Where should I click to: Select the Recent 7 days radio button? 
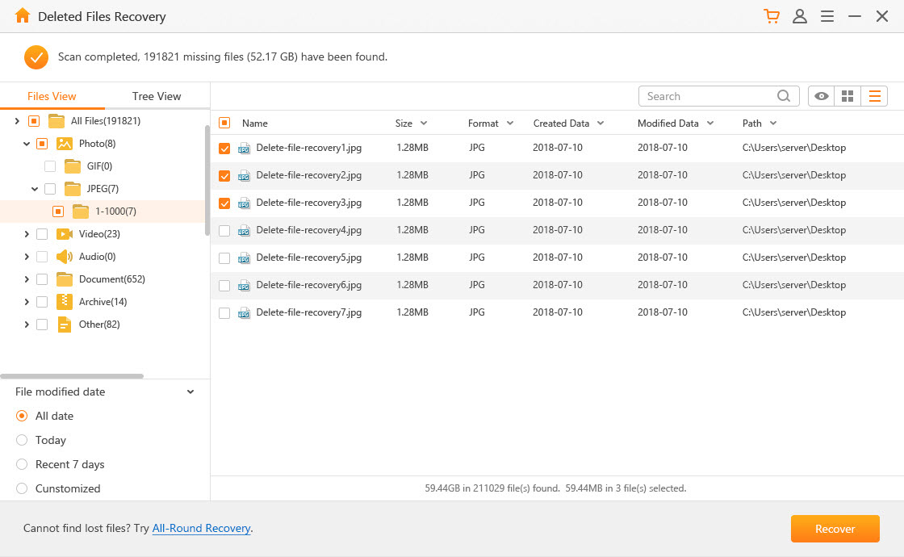(x=22, y=464)
